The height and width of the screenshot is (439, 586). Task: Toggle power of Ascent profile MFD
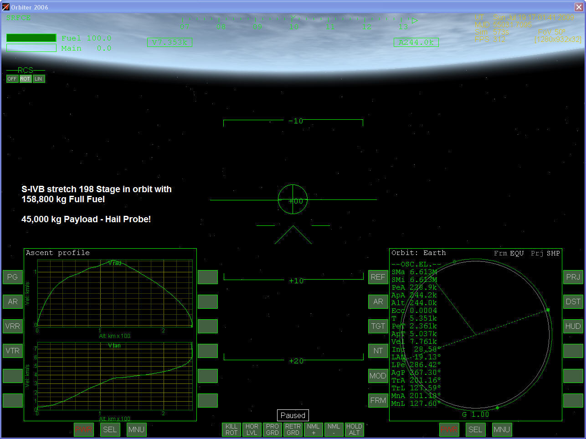84,429
